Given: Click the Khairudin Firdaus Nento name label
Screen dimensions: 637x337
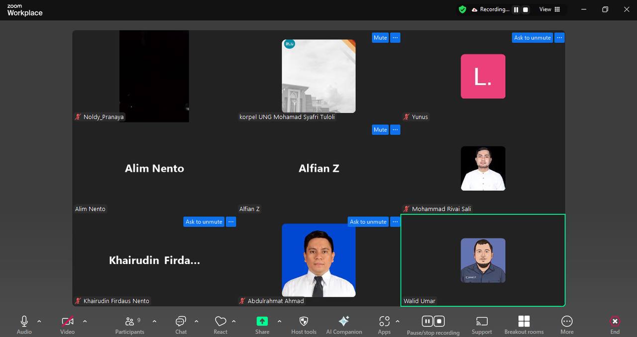Looking at the screenshot, I should [x=112, y=301].
